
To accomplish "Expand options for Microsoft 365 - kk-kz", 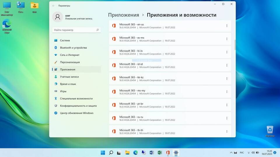I will coord(227,78).
